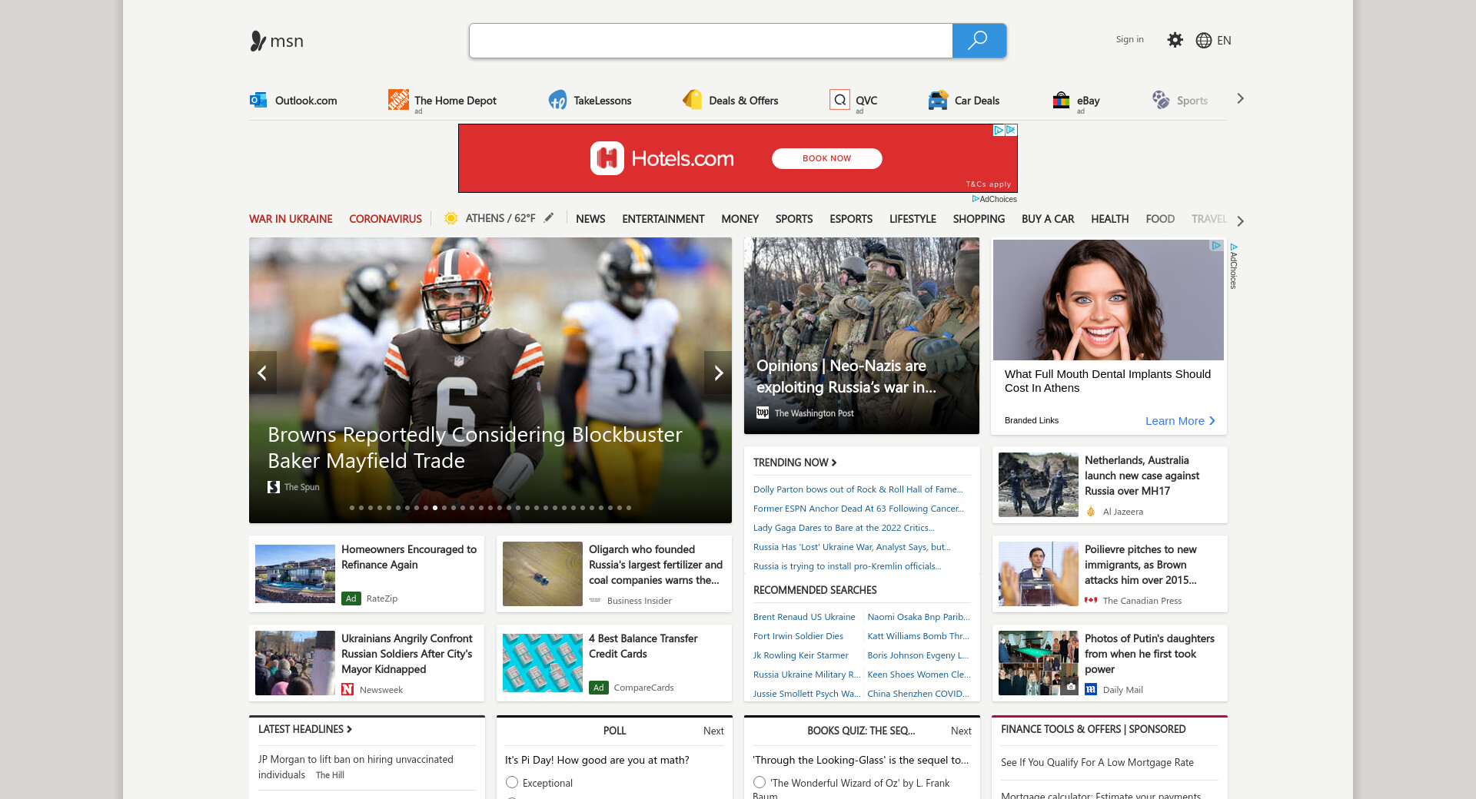Screen dimensions: 1476x799
Task: Open the CORONAVIRUS tab
Action: pos(385,219)
